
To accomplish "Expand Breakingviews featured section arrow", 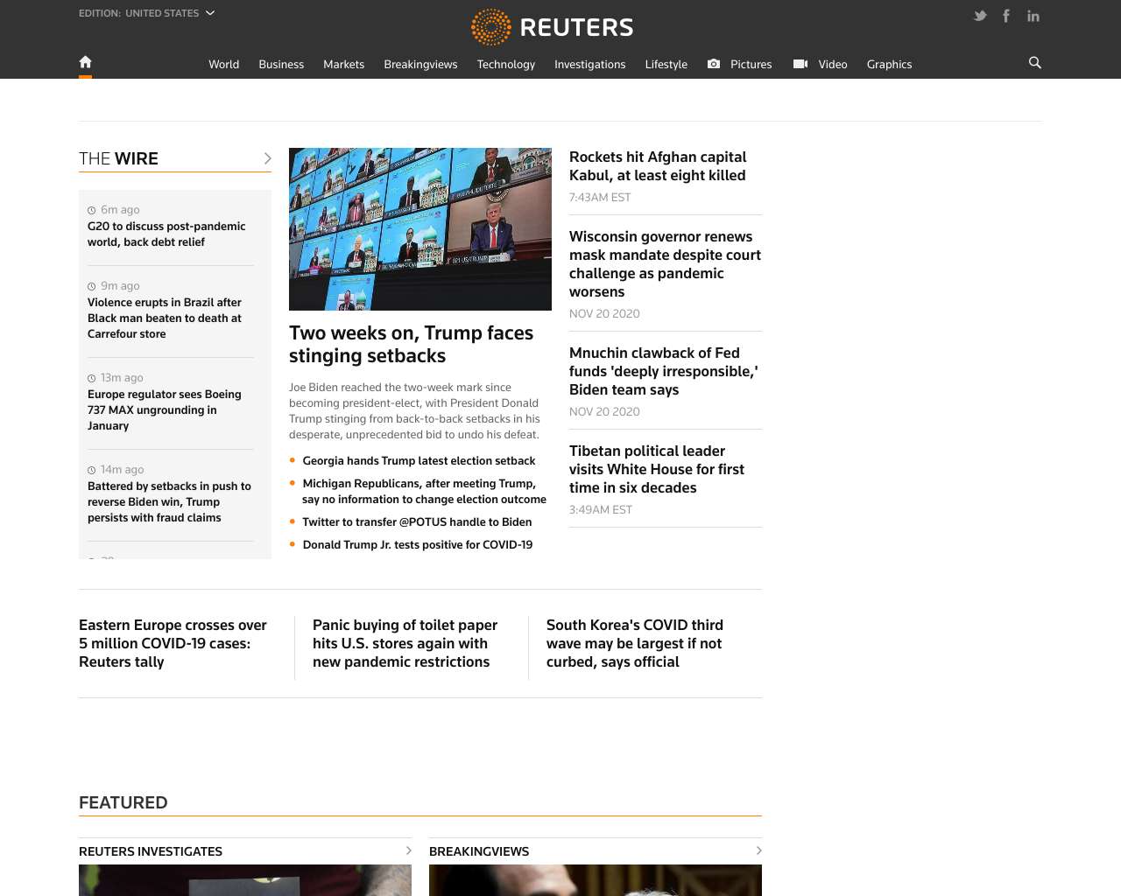I will click(758, 850).
